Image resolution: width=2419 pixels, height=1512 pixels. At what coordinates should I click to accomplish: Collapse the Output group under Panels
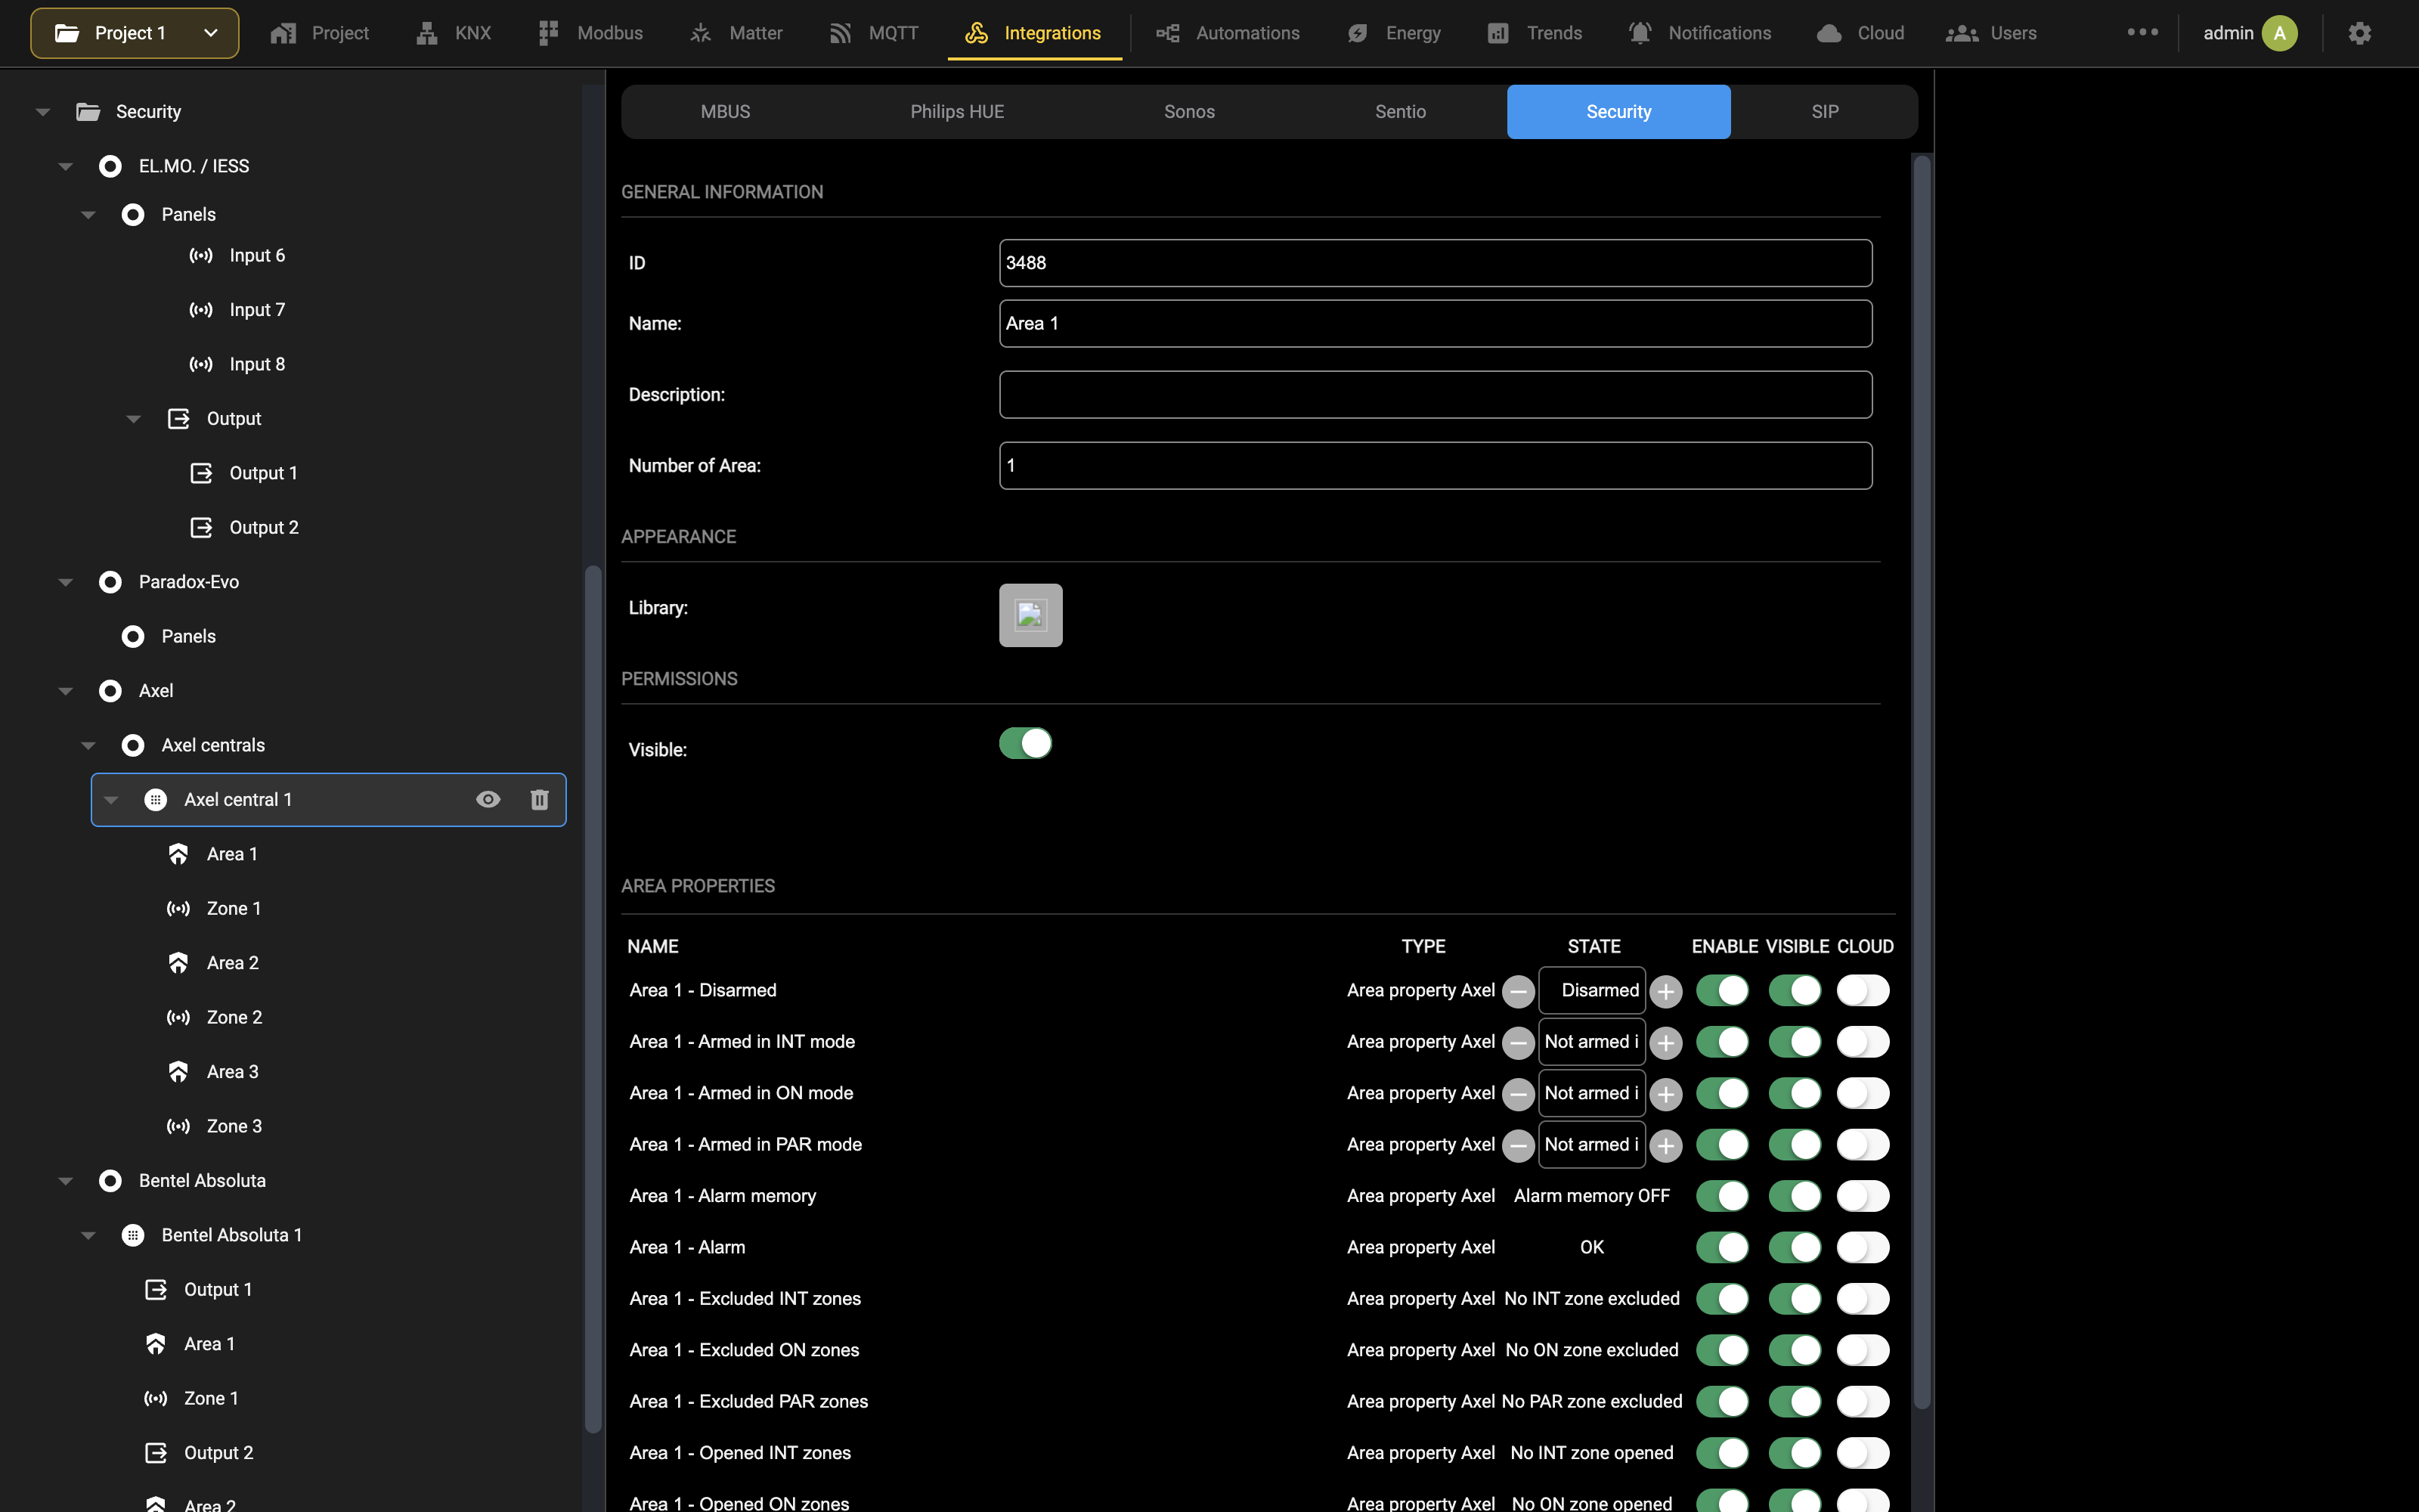[x=134, y=419]
